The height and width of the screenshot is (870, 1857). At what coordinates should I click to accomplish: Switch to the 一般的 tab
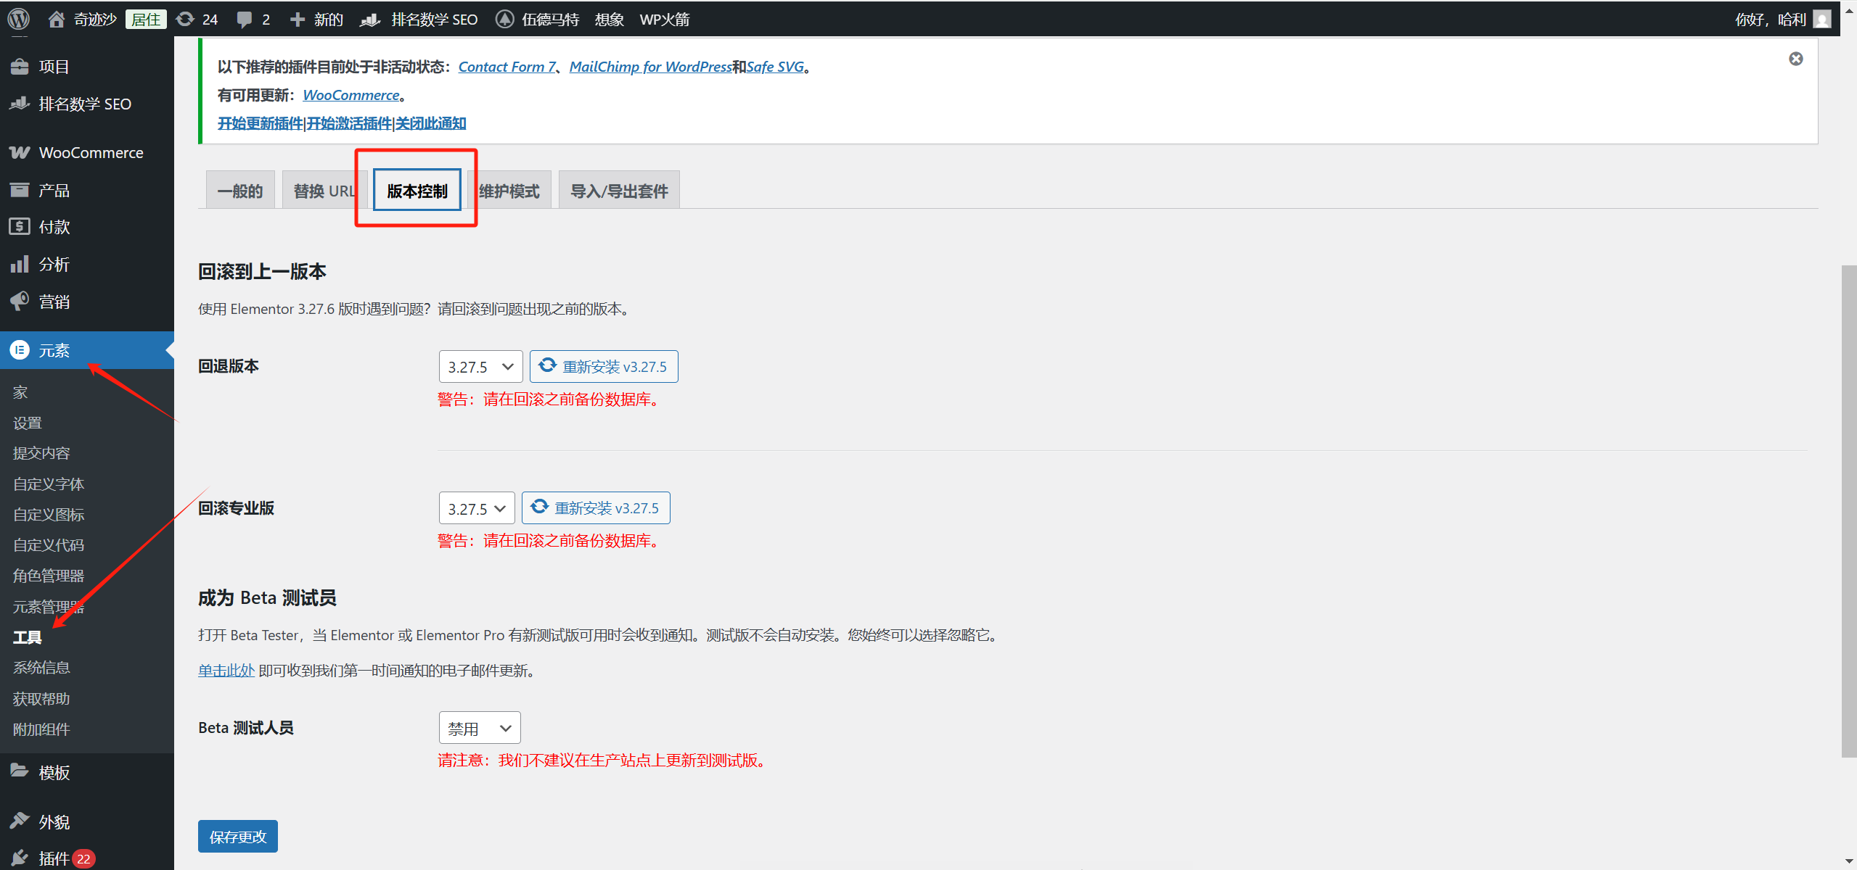pyautogui.click(x=239, y=190)
